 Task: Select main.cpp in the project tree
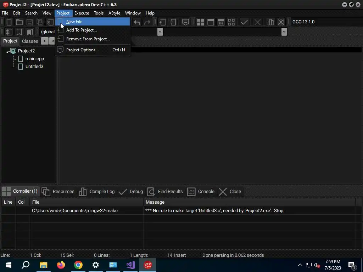(35, 58)
